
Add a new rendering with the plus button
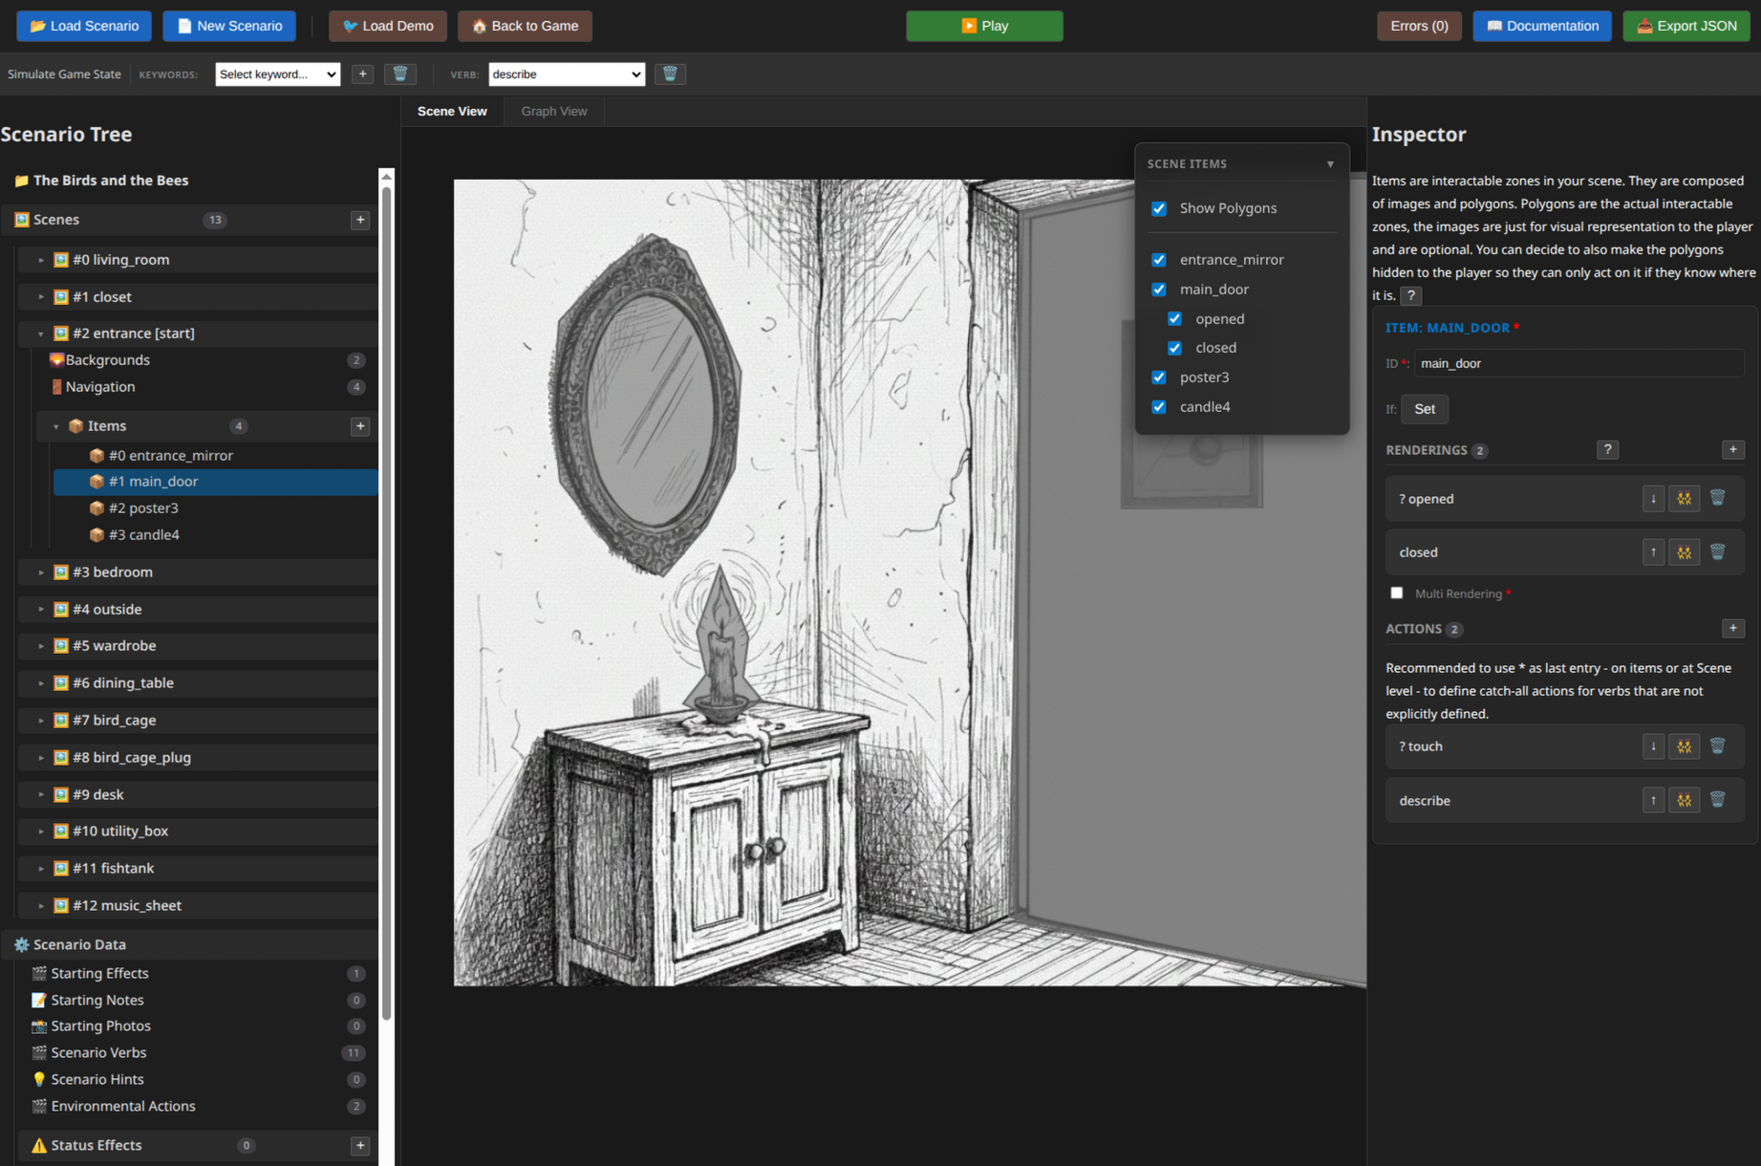coord(1733,449)
